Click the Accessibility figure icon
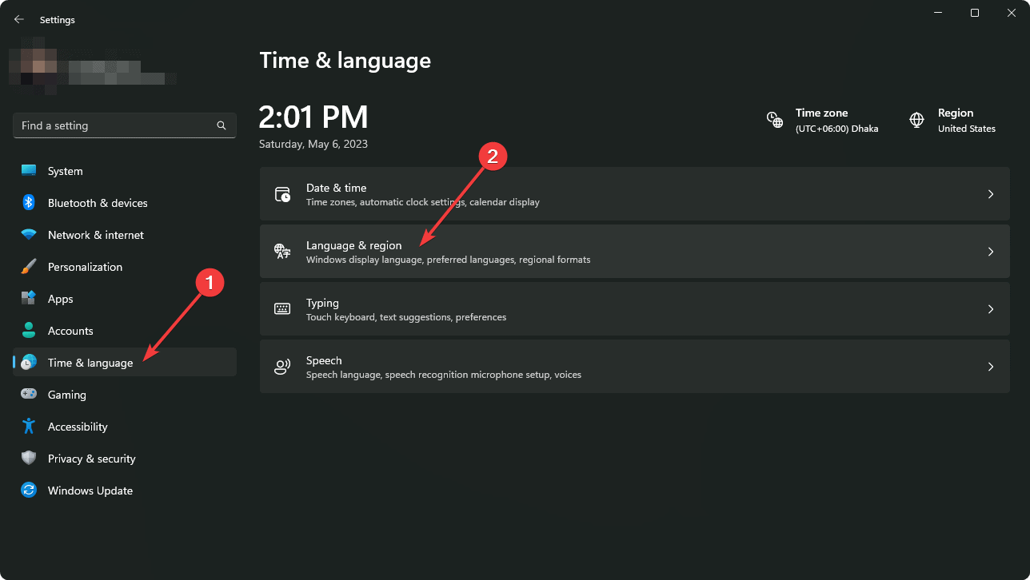The image size is (1030, 580). pos(29,427)
